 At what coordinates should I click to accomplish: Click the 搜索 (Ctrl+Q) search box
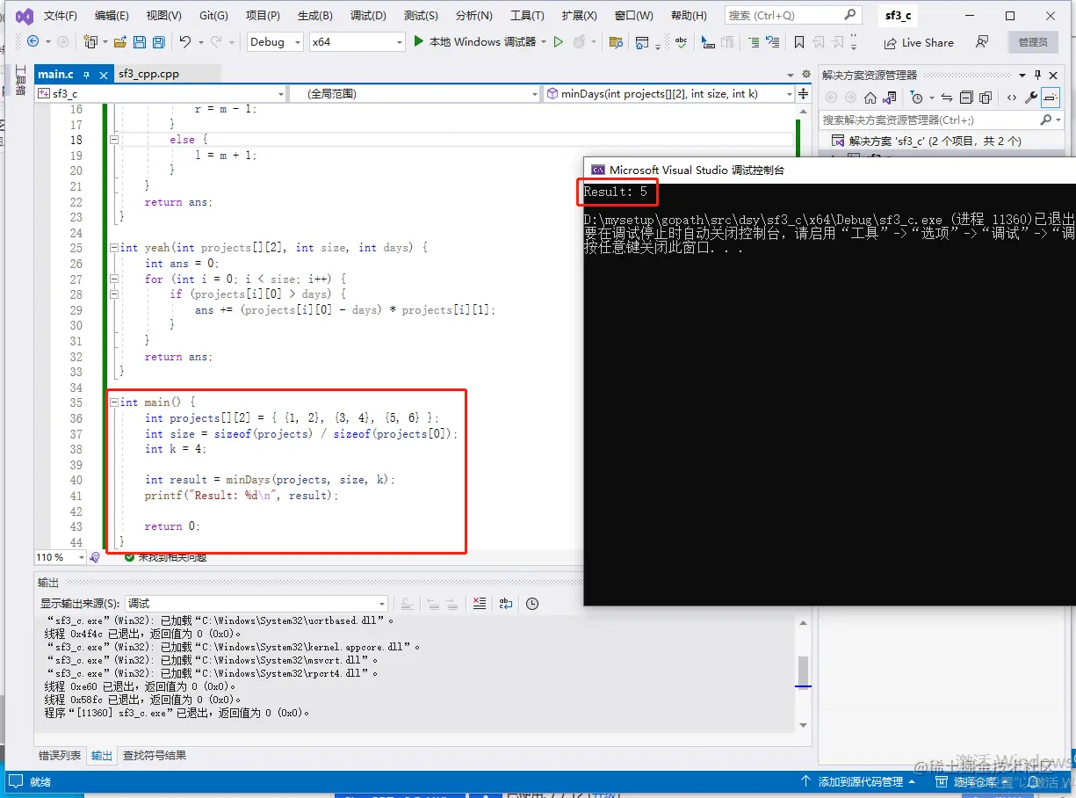[x=792, y=15]
